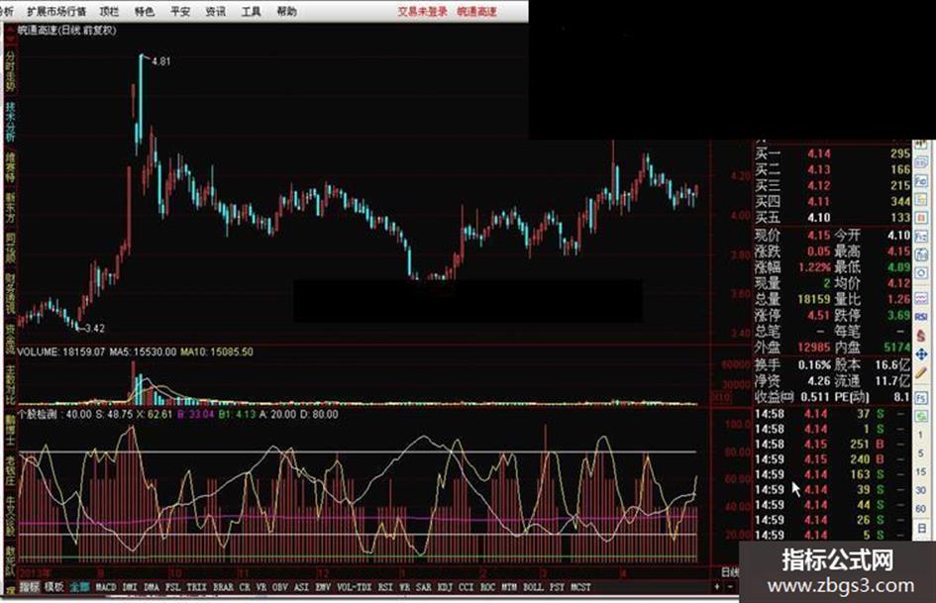The width and height of the screenshot is (936, 603).
Task: Select the 指标 tab at bottom
Action: [x=29, y=587]
